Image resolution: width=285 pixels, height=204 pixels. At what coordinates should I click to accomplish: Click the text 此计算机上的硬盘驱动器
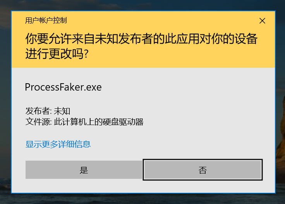pyautogui.click(x=99, y=122)
